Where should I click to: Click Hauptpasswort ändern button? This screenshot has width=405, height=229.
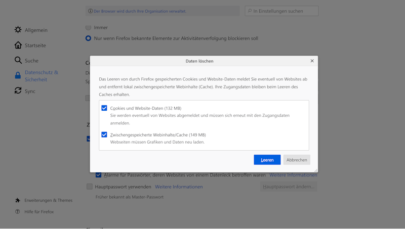289,187
